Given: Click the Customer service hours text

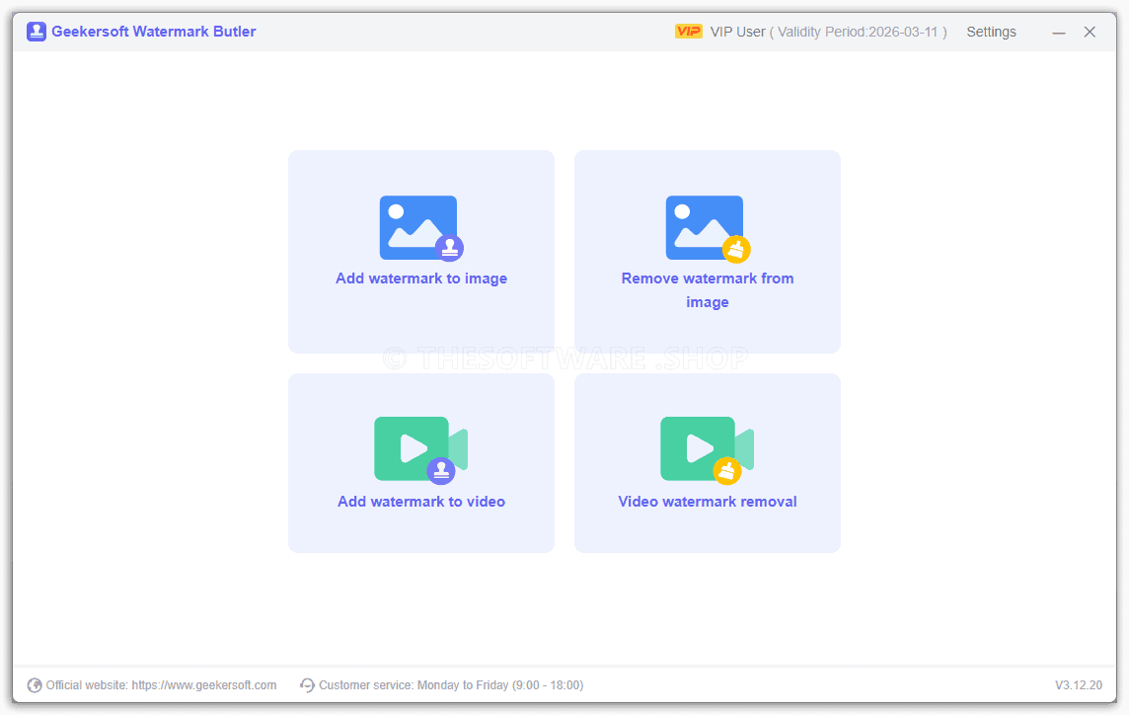Looking at the screenshot, I should [x=451, y=684].
